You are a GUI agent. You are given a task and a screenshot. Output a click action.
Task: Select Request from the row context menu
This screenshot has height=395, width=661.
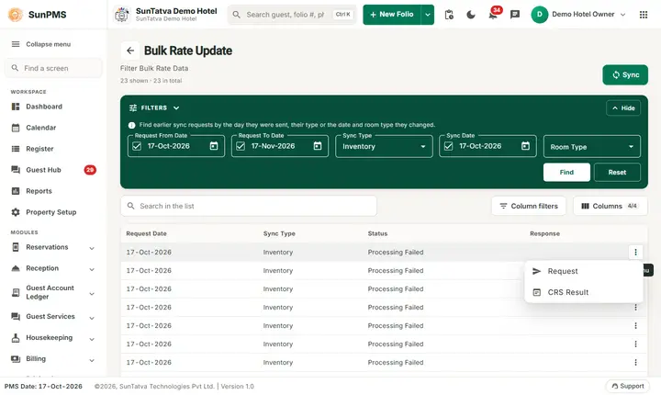[584, 271]
